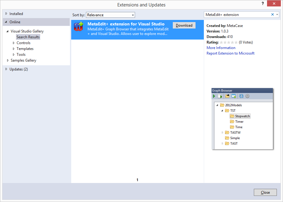This screenshot has height=202, width=283.
Task: Open the More Information link
Action: pos(221,48)
